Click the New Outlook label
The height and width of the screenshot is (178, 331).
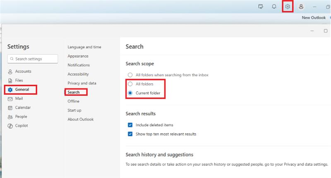[314, 18]
